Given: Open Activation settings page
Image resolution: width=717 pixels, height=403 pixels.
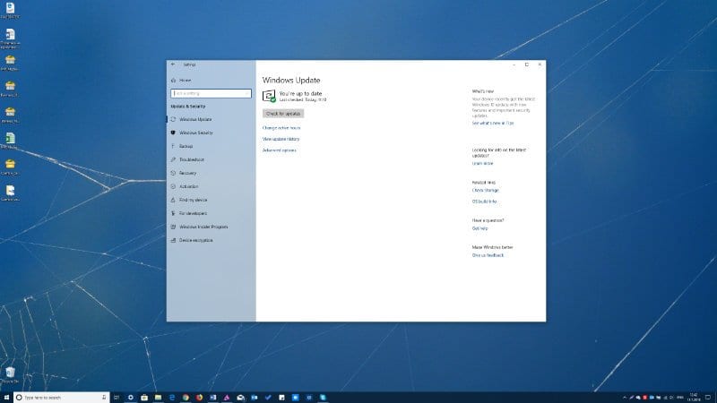Looking at the screenshot, I should [188, 186].
